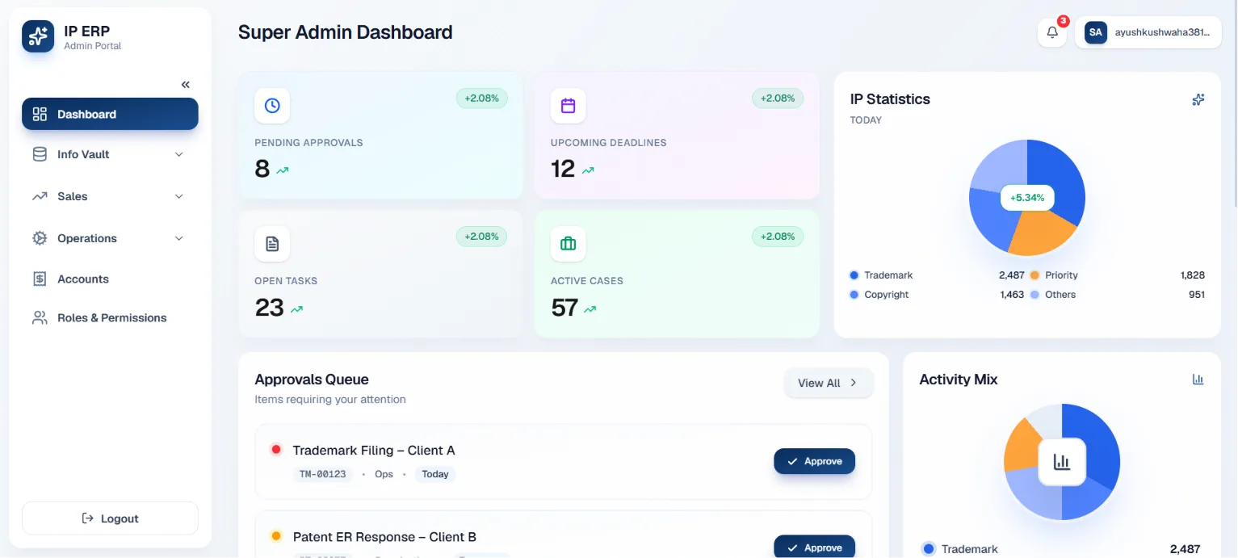
Task: Click the Copyright legend color dot
Action: 854,295
